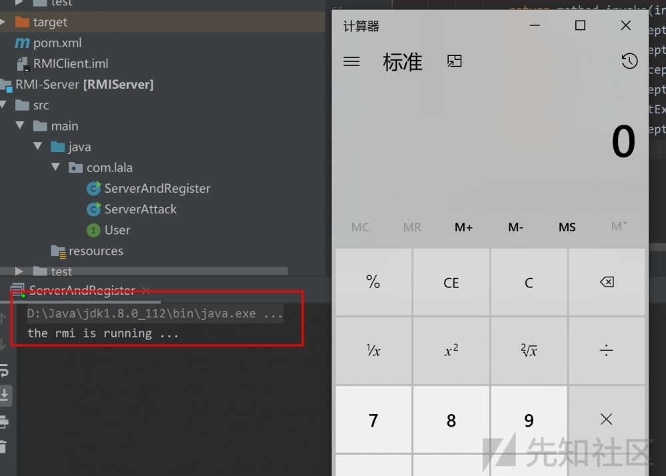This screenshot has width=666, height=476.
Task: Click the RMIClient.iml file icon
Action: click(x=23, y=64)
